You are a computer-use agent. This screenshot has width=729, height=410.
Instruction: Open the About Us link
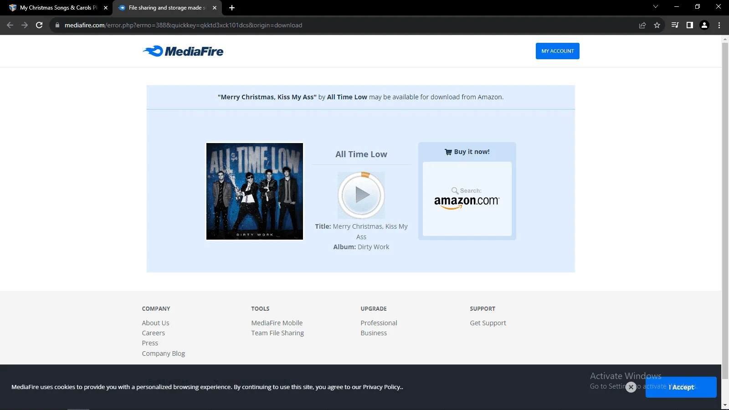[x=155, y=323]
